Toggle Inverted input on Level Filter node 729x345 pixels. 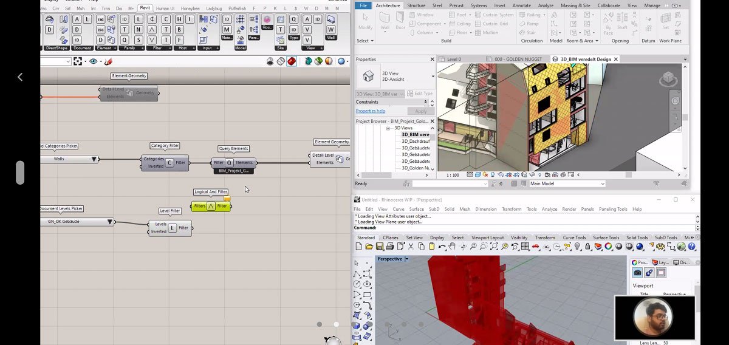(159, 231)
